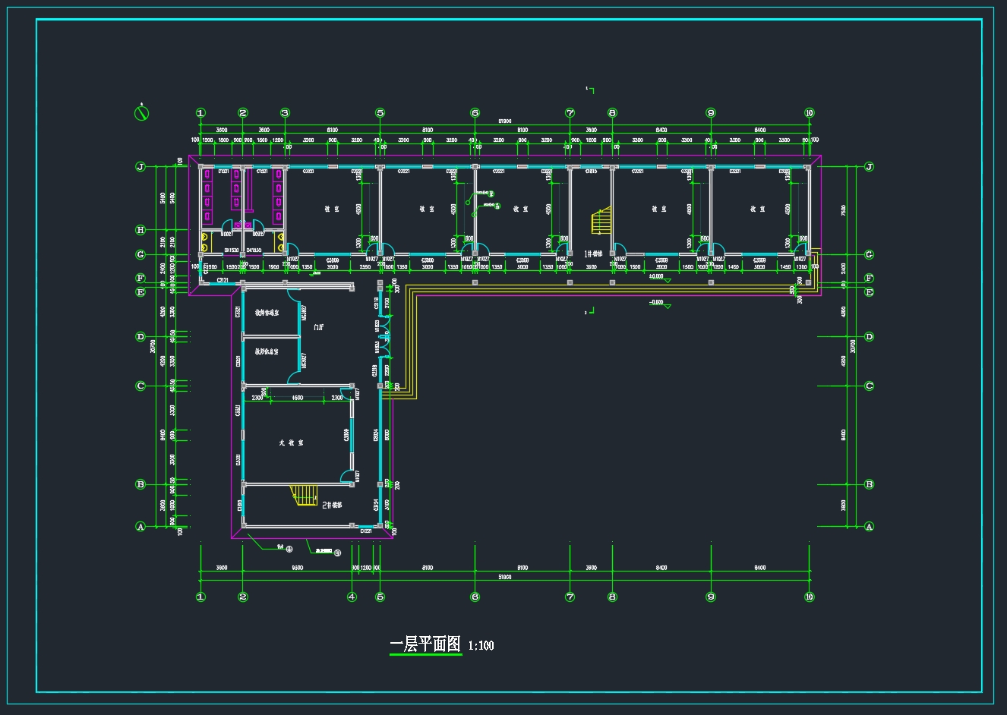
Task: Click the ±0.000 elevation marker
Action: coord(657,278)
